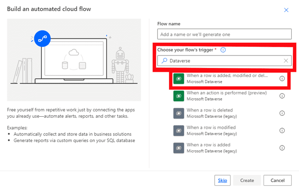Open info for 'When a row is modified' trigger

(282, 130)
